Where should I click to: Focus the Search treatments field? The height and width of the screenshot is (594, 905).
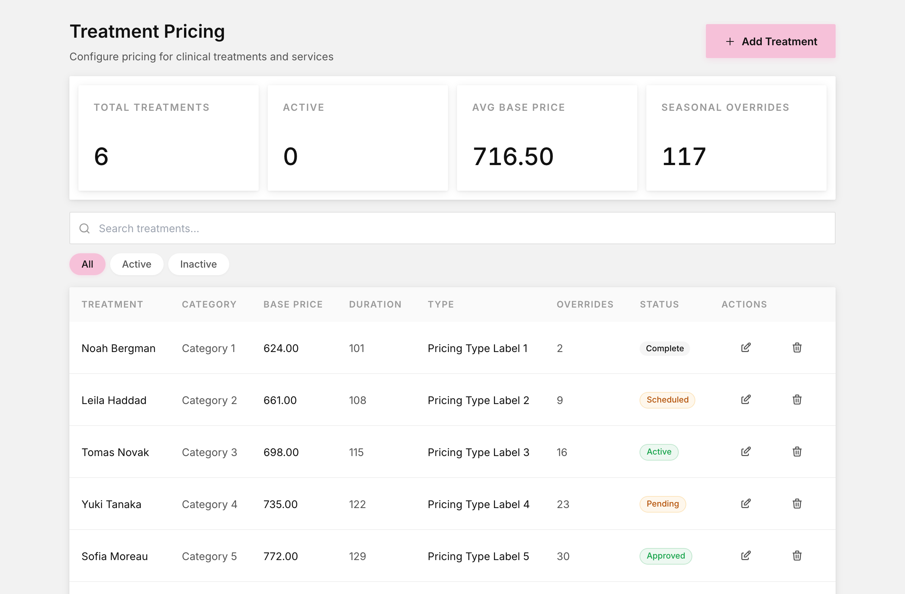coord(452,228)
